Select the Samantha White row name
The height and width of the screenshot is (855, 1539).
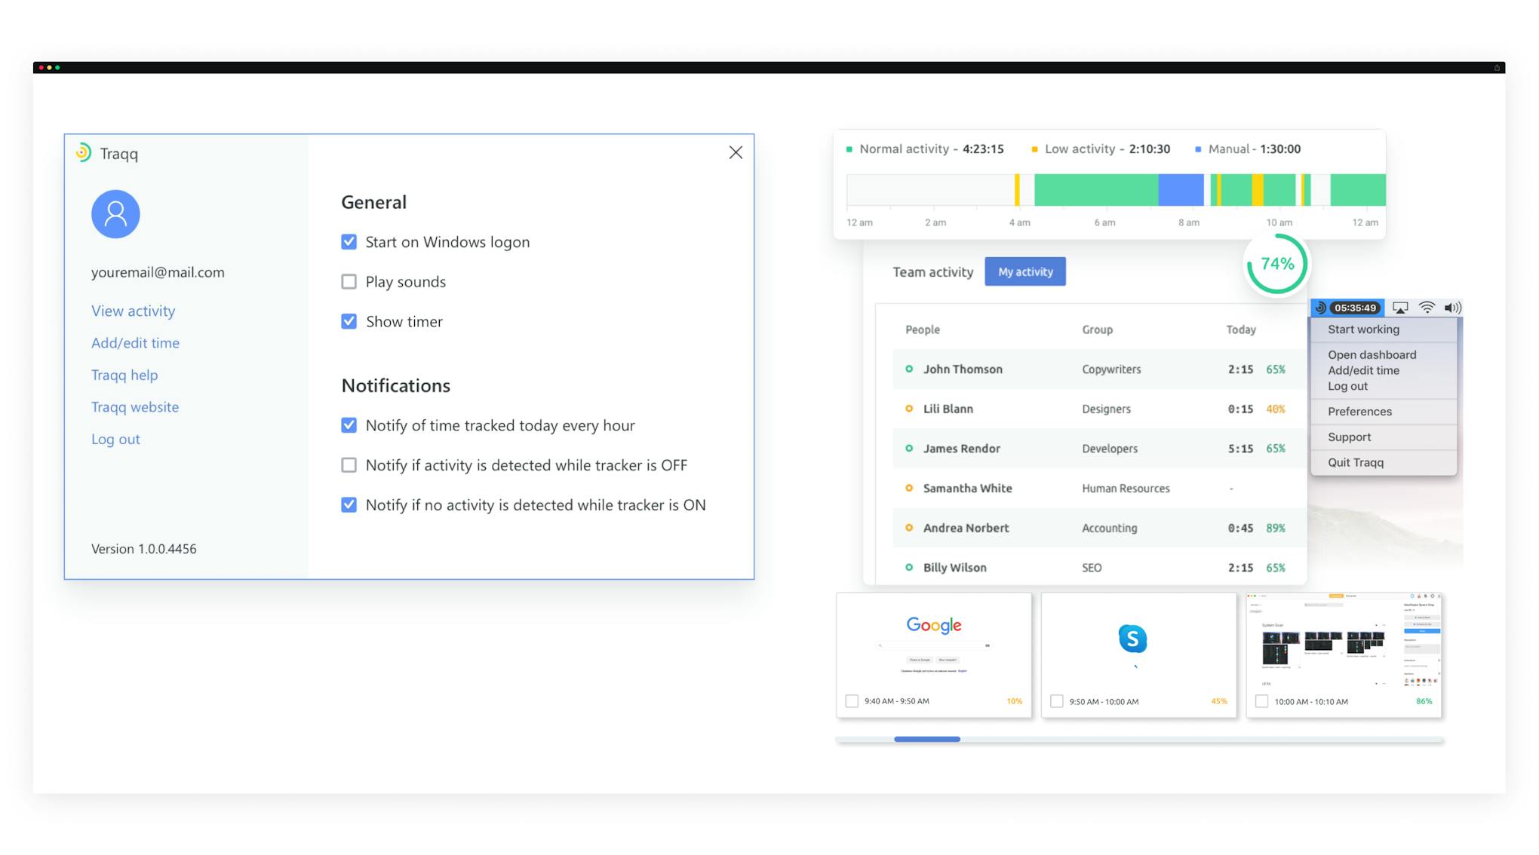[x=968, y=489]
